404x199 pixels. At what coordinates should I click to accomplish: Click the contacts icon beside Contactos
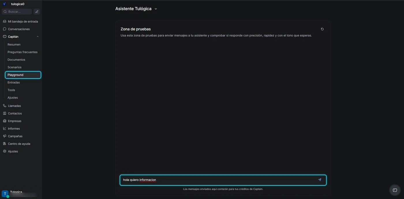[x=5, y=113]
